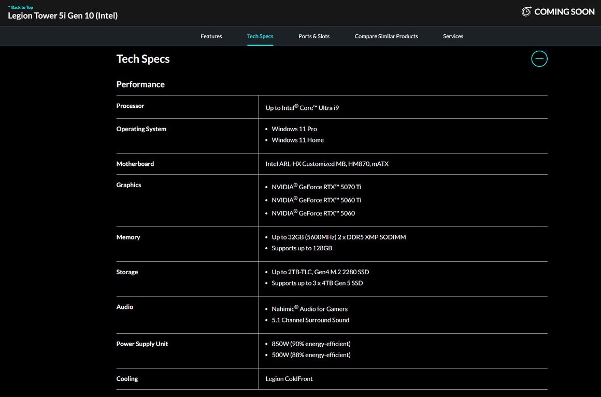601x397 pixels.
Task: Click the GeForce RTX 5070 Ti entry
Action: (x=316, y=187)
